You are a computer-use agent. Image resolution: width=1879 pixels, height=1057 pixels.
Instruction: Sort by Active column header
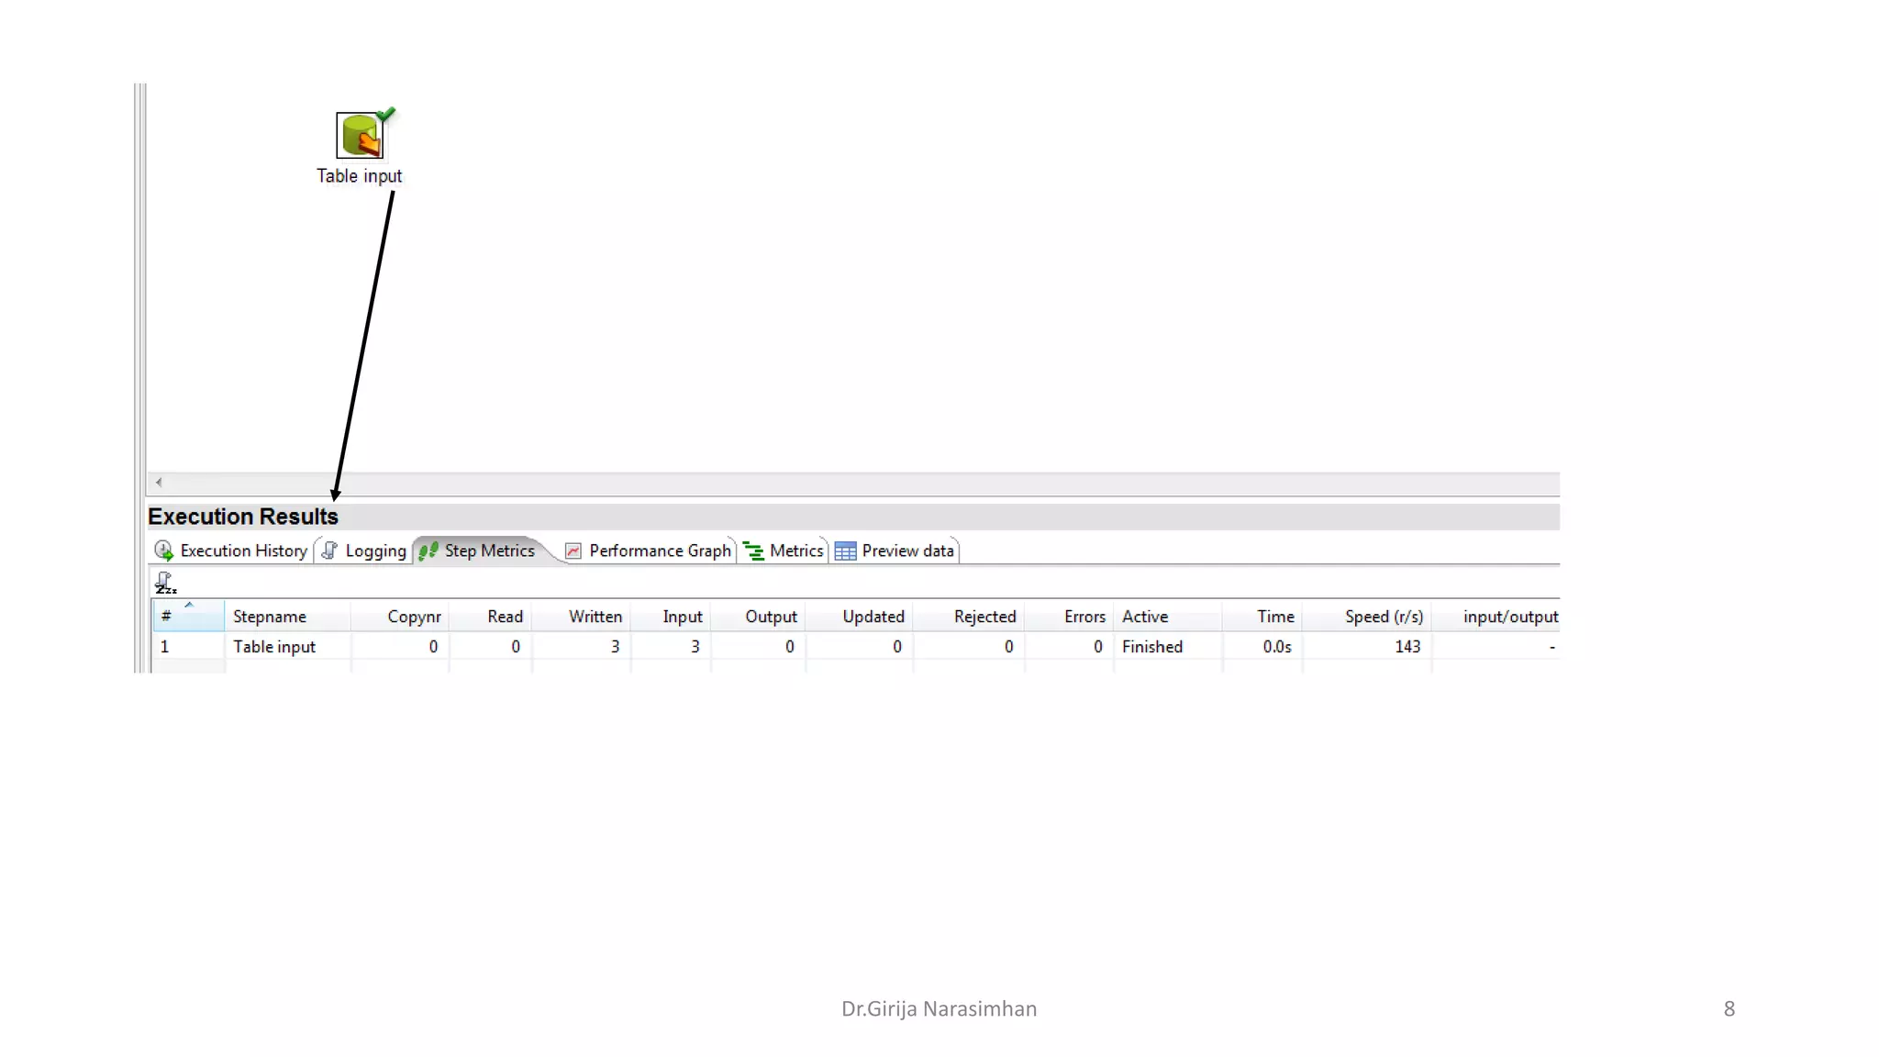pos(1168,617)
